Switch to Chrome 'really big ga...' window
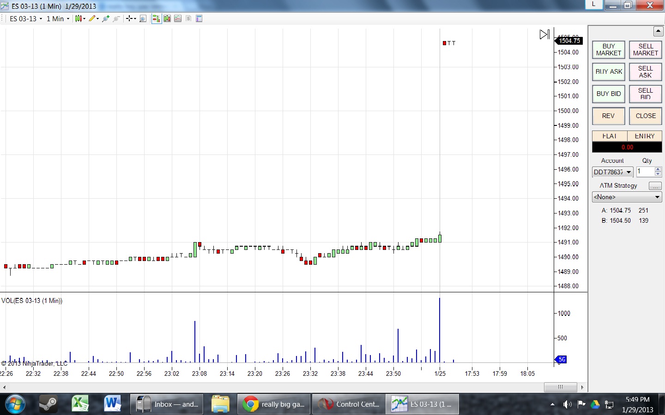This screenshot has width=665, height=415. click(x=274, y=404)
